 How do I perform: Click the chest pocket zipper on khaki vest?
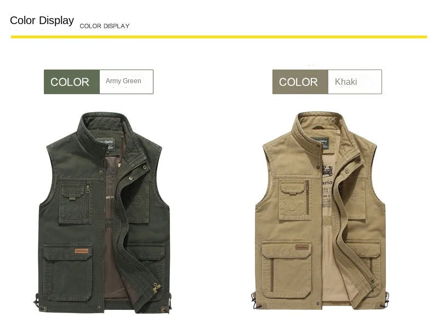pos(307,198)
